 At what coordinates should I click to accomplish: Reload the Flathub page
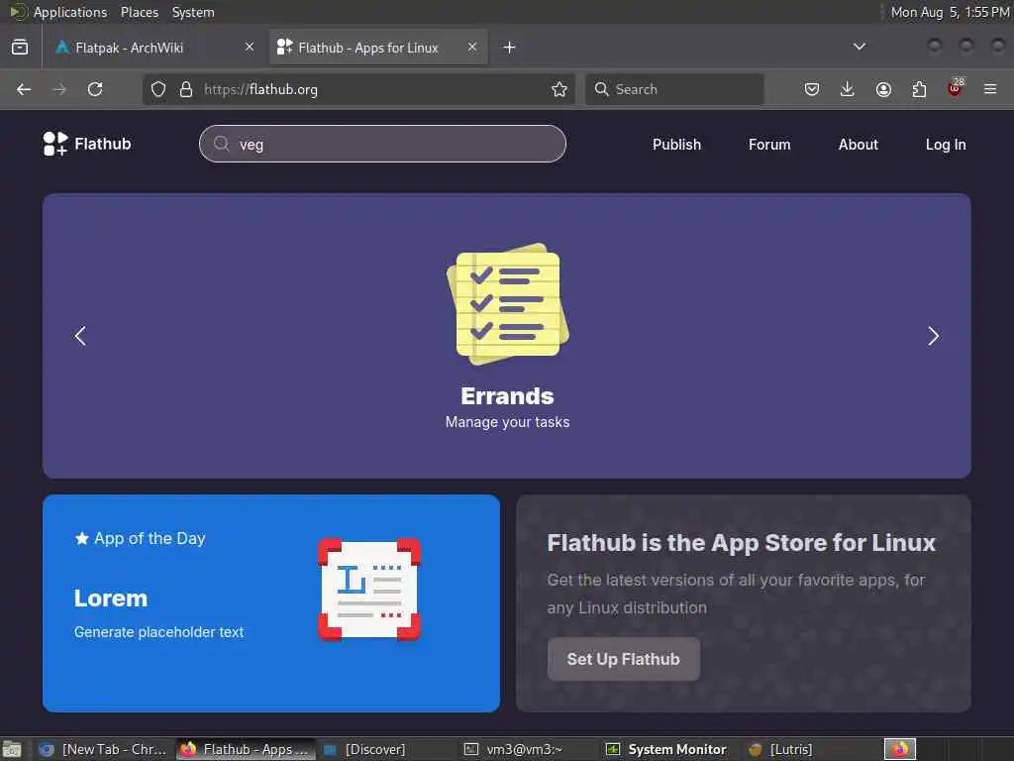(95, 89)
